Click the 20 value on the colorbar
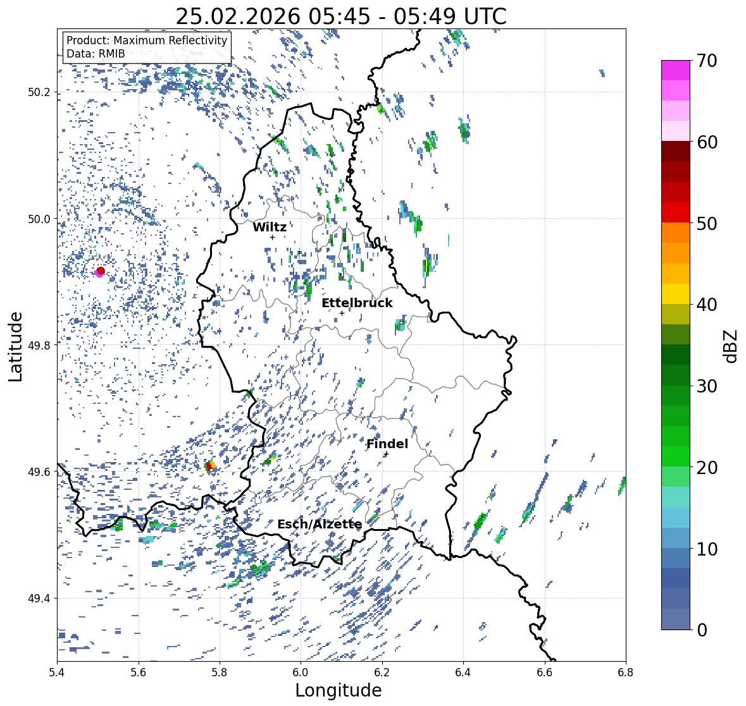Image resolution: width=746 pixels, height=706 pixels. coord(706,468)
